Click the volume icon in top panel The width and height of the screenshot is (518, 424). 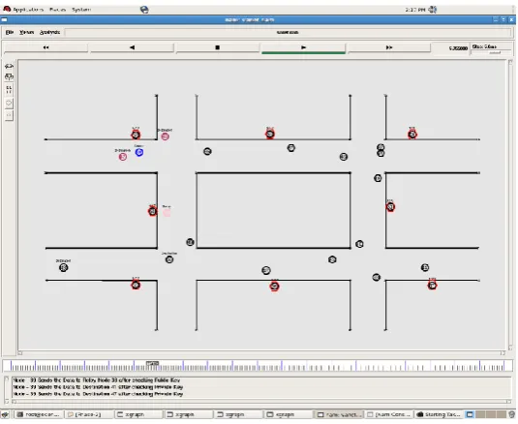(433, 10)
